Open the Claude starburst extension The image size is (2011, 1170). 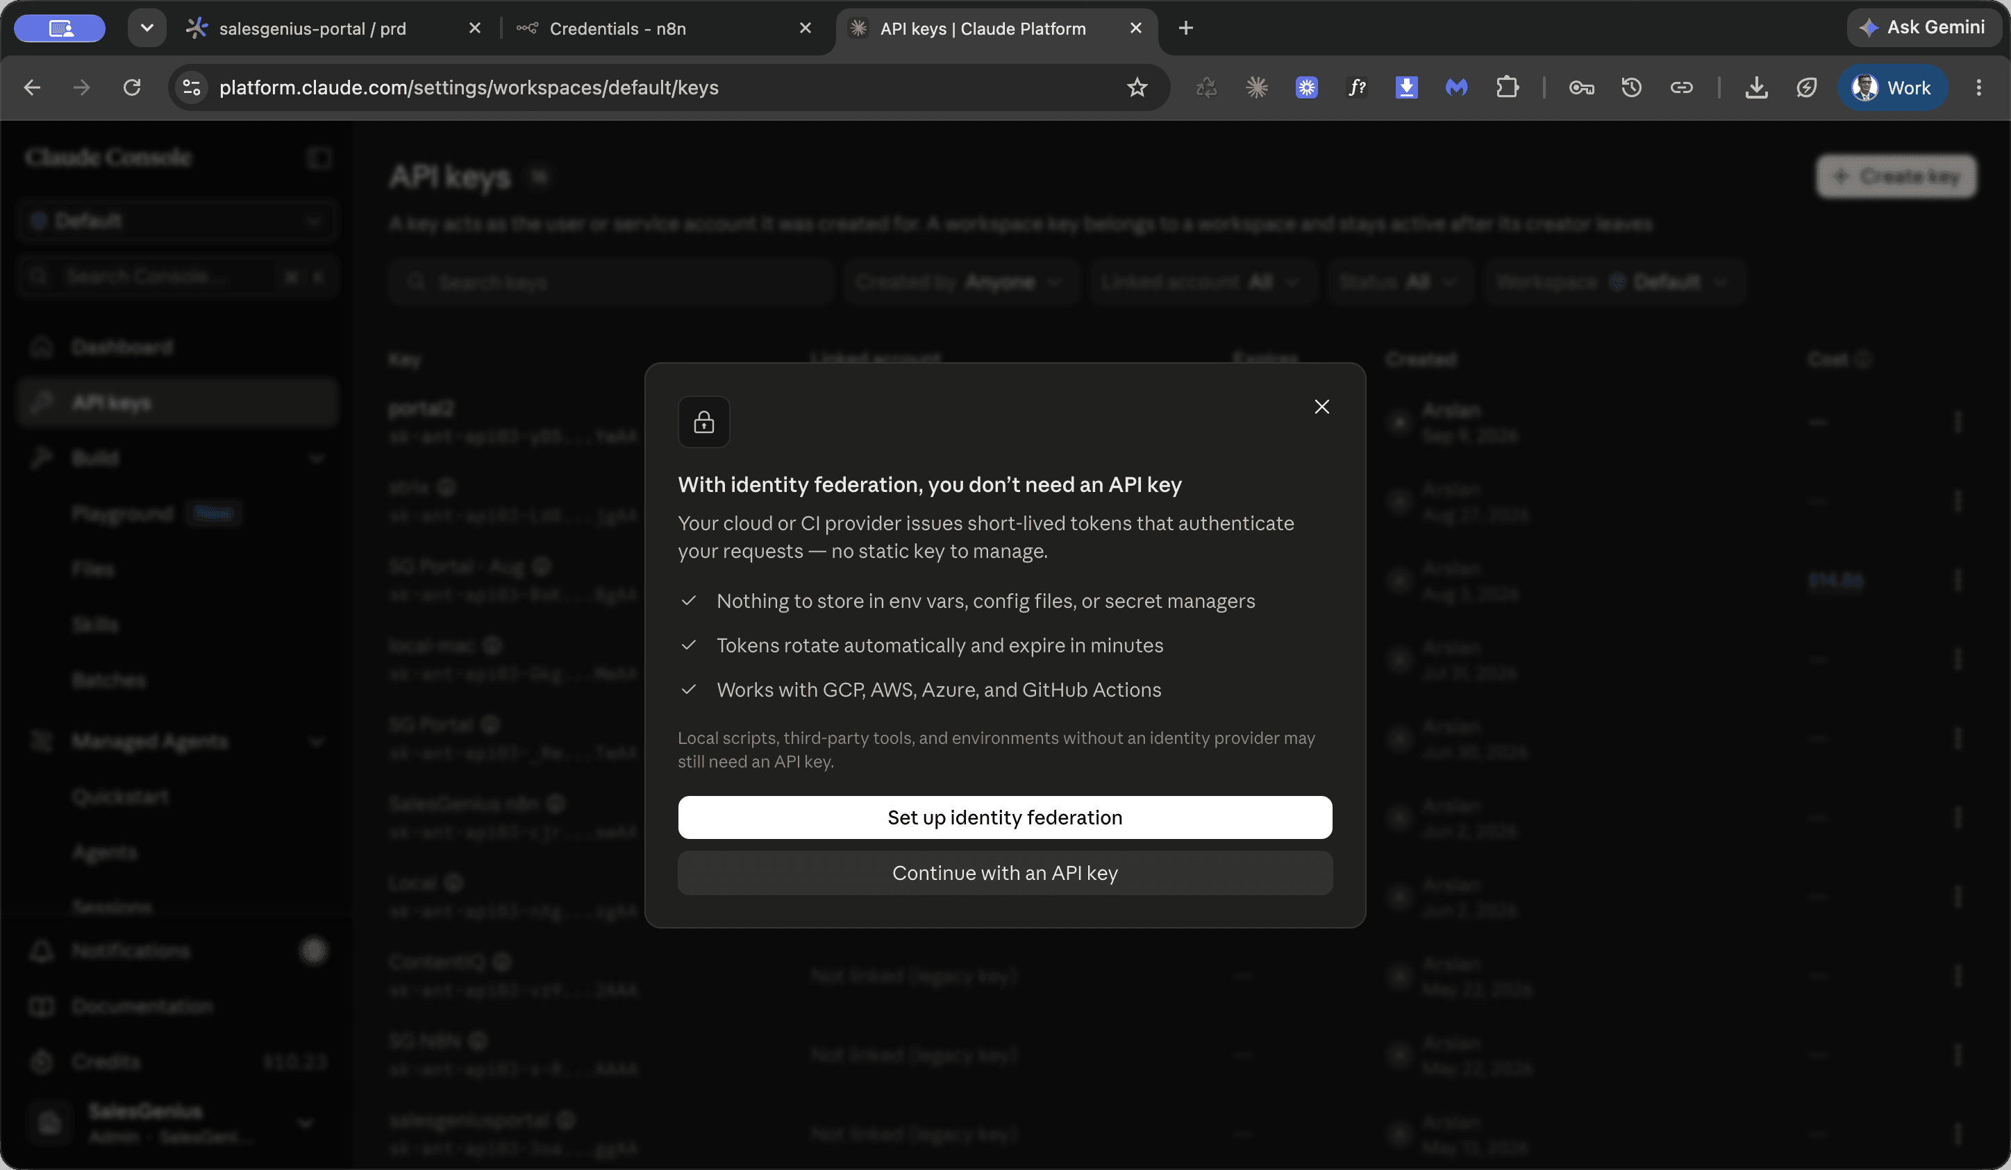pyautogui.click(x=1257, y=87)
